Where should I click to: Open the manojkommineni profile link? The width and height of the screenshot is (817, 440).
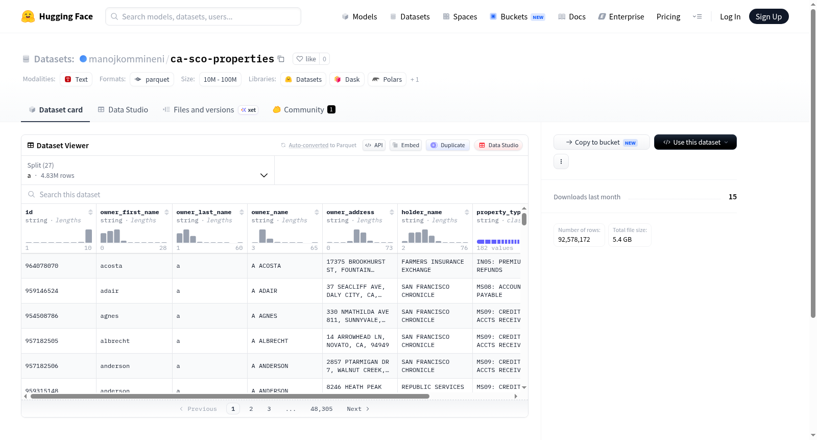(x=127, y=59)
